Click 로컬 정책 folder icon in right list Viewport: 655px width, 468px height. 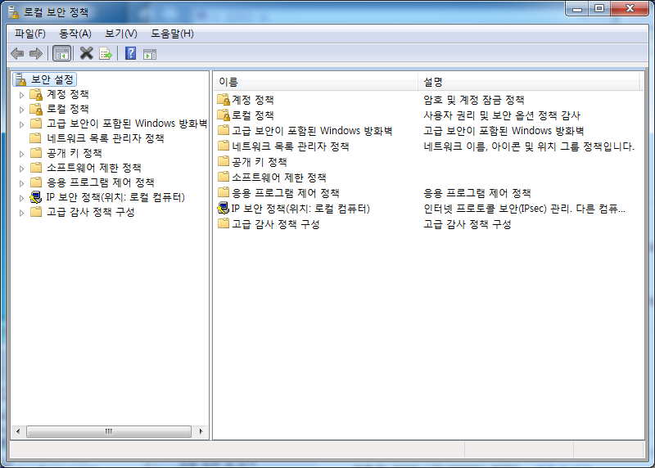click(x=224, y=115)
